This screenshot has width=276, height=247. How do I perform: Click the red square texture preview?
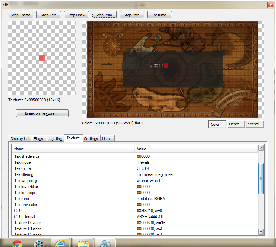pos(42,58)
